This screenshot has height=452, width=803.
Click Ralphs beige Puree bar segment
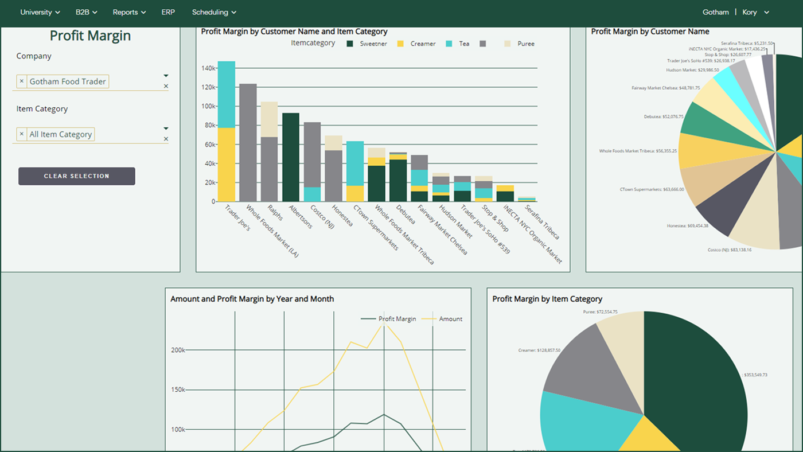[x=270, y=119]
